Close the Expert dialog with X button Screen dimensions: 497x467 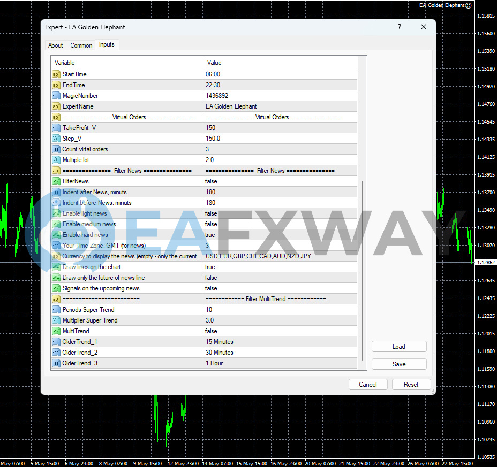point(424,27)
